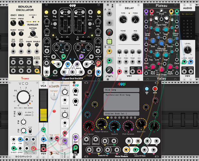Click the torpor knob on sloth module
Screen dimensions: 199x161
[54, 96]
